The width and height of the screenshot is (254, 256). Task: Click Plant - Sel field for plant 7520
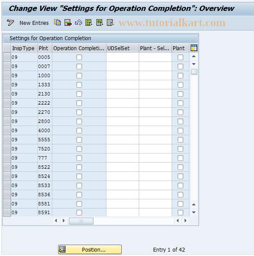[x=155, y=149]
